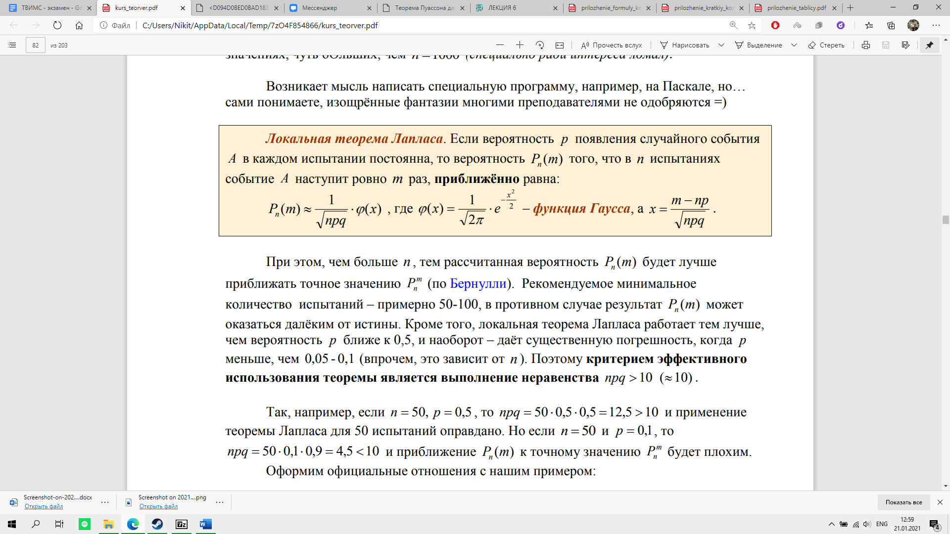Open the browser Settings and more menu
Screen dimensions: 950x534
click(936, 25)
